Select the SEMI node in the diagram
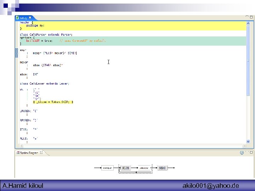 point(162,168)
